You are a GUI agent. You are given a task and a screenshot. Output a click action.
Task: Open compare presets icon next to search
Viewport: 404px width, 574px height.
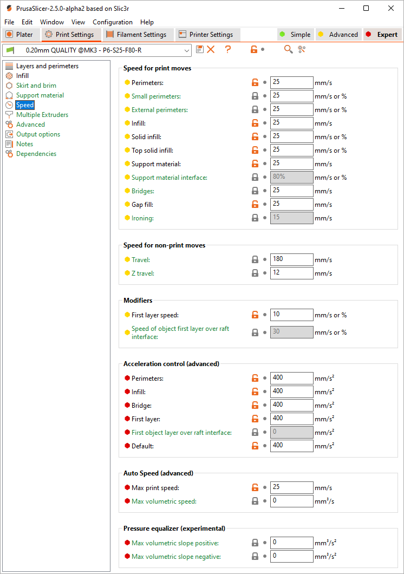(x=302, y=49)
